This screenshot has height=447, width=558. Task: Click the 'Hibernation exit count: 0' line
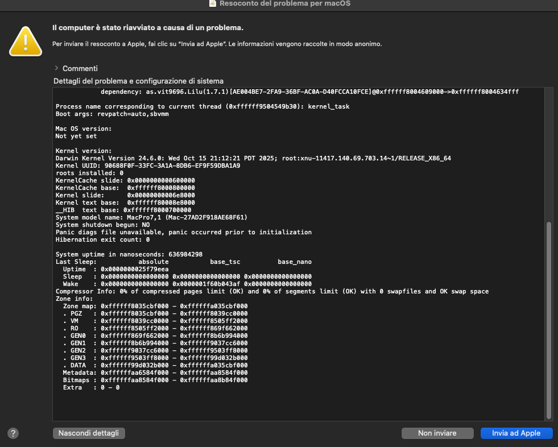coord(102,239)
